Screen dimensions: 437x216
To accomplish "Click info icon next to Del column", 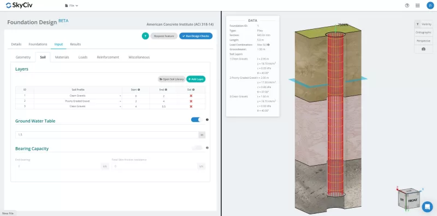I will tap(193, 90).
